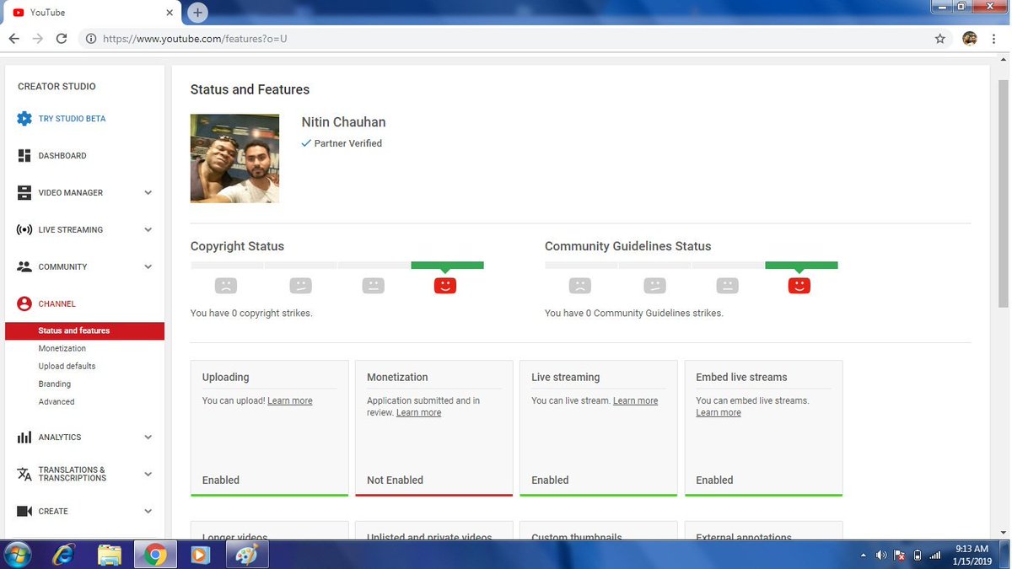This screenshot has width=1012, height=569.
Task: Open the Windows Start menu
Action: tap(17, 555)
